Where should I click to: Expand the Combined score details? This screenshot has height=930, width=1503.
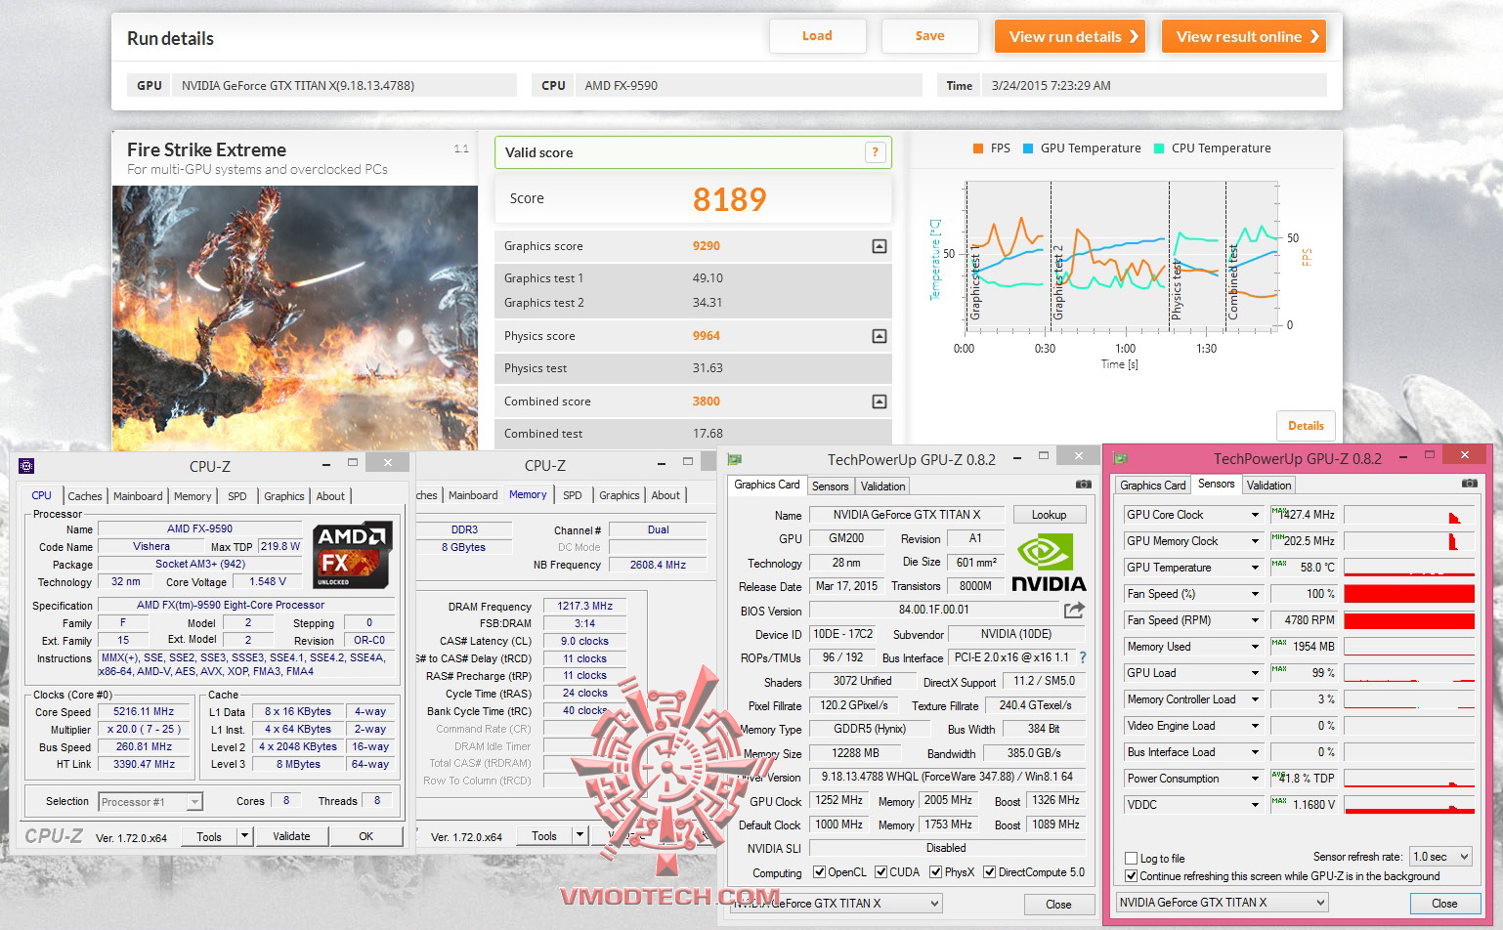pyautogui.click(x=880, y=402)
